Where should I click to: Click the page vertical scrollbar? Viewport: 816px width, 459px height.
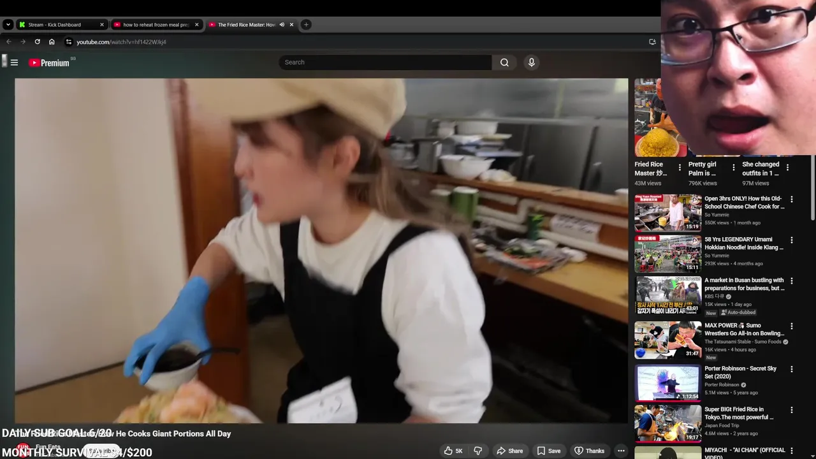tap(813, 189)
